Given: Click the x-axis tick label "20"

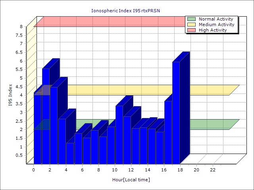Looking at the screenshot, I should [196, 170].
